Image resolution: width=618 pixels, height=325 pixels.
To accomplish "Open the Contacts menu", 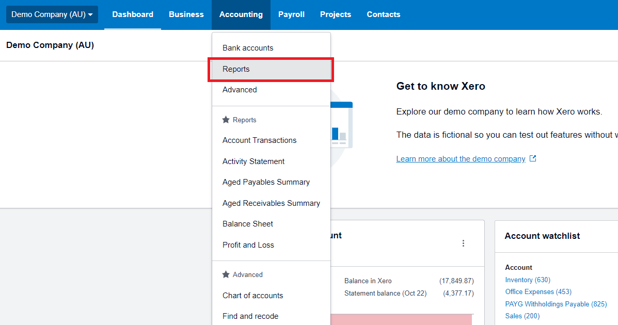I will (x=384, y=14).
